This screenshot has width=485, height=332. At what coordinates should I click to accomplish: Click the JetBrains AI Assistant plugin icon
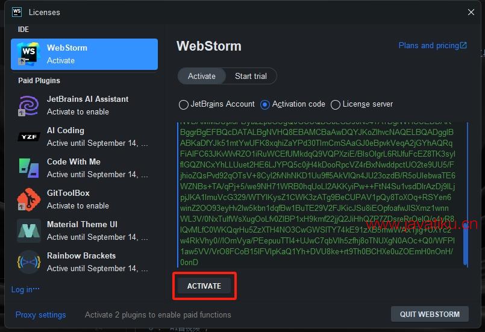(x=28, y=105)
